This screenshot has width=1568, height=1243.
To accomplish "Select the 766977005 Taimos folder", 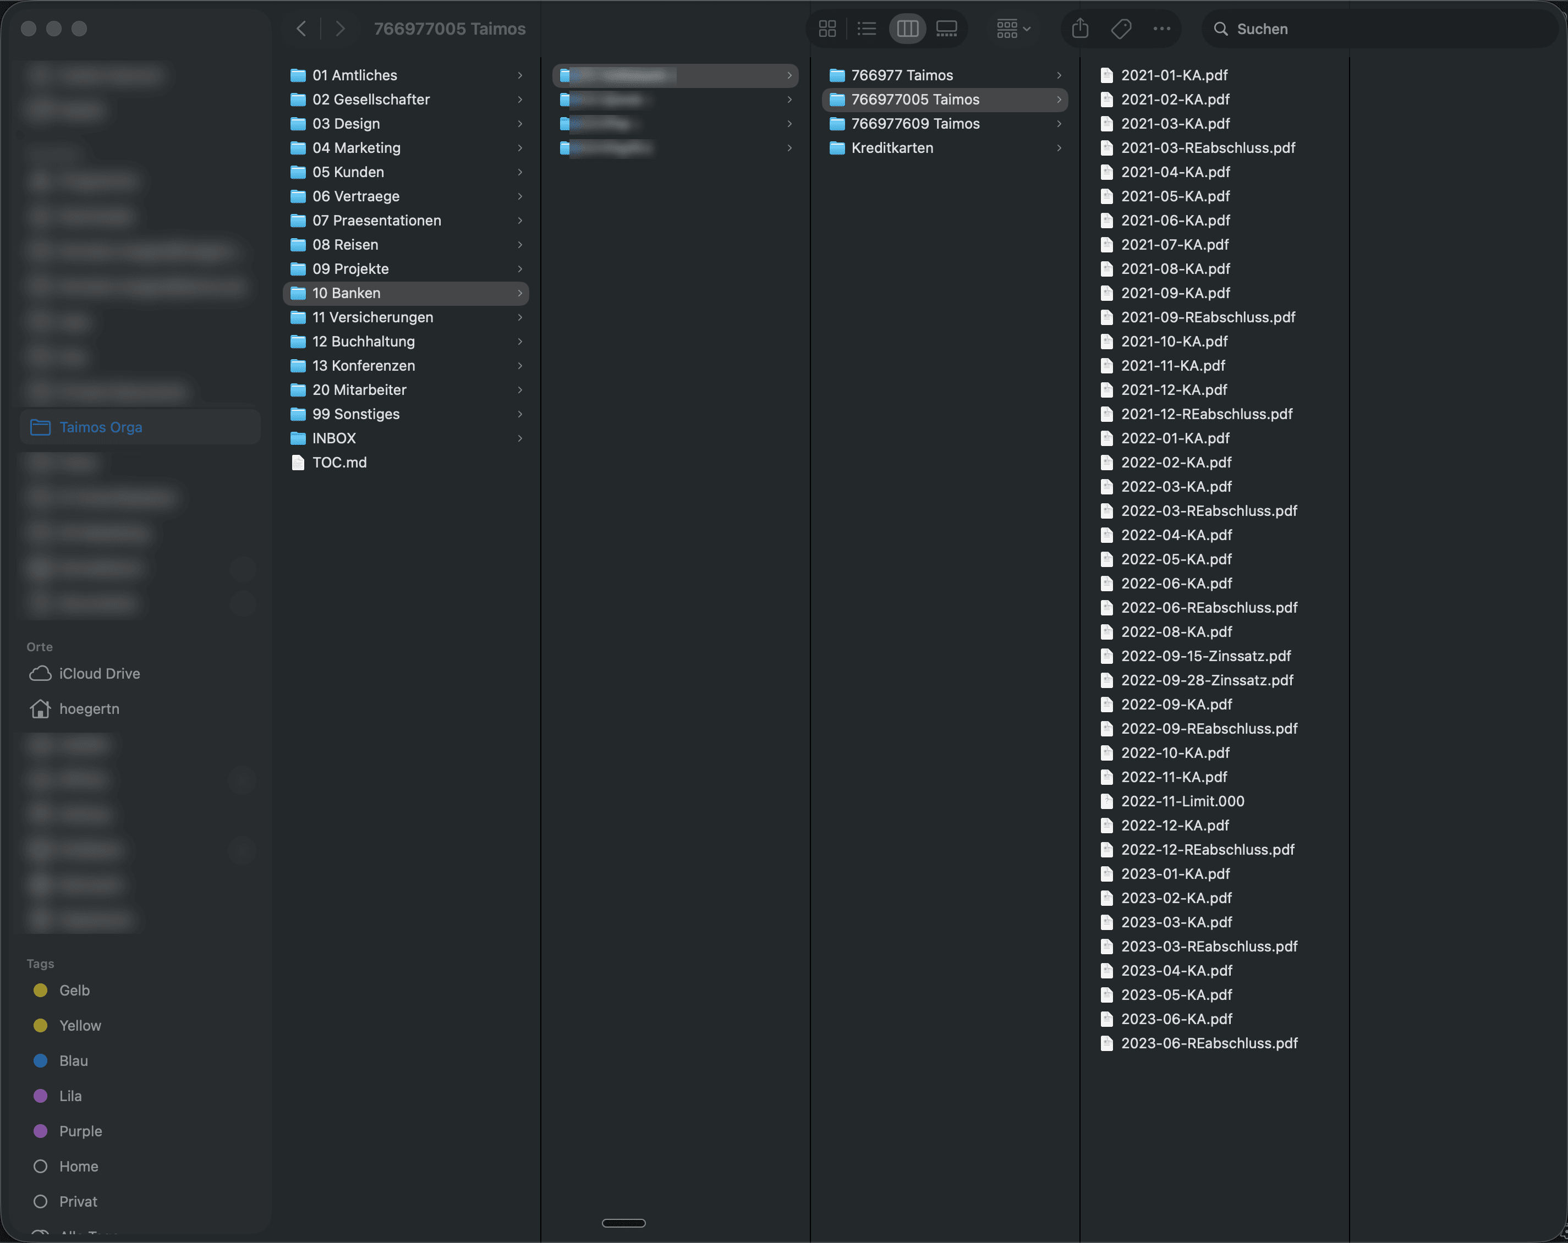I will [945, 100].
